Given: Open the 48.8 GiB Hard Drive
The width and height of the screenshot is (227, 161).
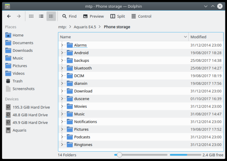Looking at the screenshot, I should click(27, 115).
